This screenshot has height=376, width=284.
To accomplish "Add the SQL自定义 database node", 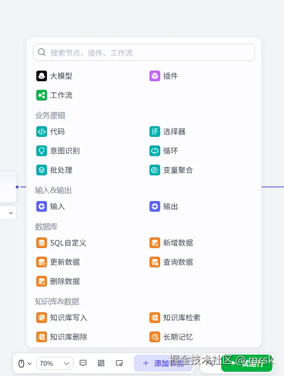I will point(62,243).
